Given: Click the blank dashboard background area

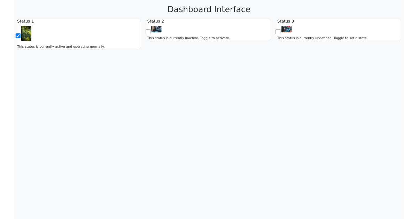Looking at the screenshot, I should 209,139.
